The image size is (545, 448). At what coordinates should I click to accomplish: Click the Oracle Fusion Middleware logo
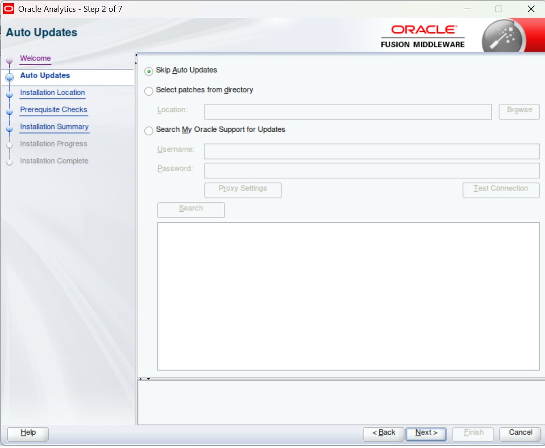[x=423, y=36]
